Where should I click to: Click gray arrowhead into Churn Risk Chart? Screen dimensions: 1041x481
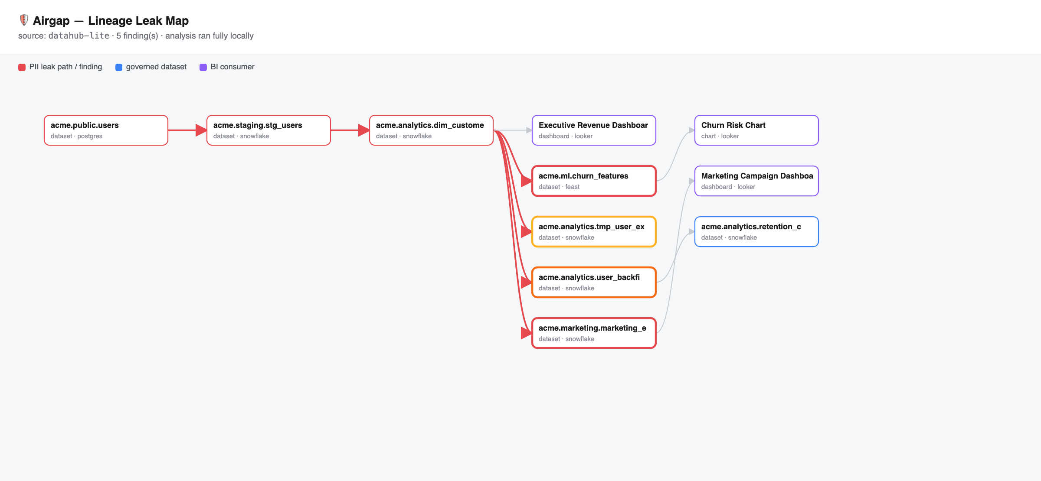point(692,130)
